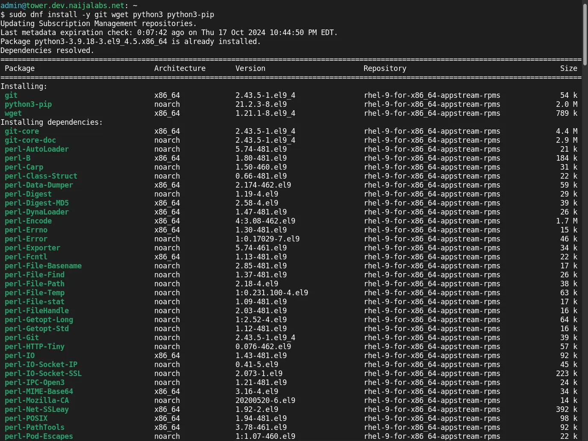Click the 'Last metadata expiration check' line
The height and width of the screenshot is (441, 588).
coord(169,32)
